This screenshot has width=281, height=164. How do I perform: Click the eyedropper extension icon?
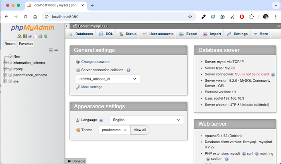click(204, 17)
